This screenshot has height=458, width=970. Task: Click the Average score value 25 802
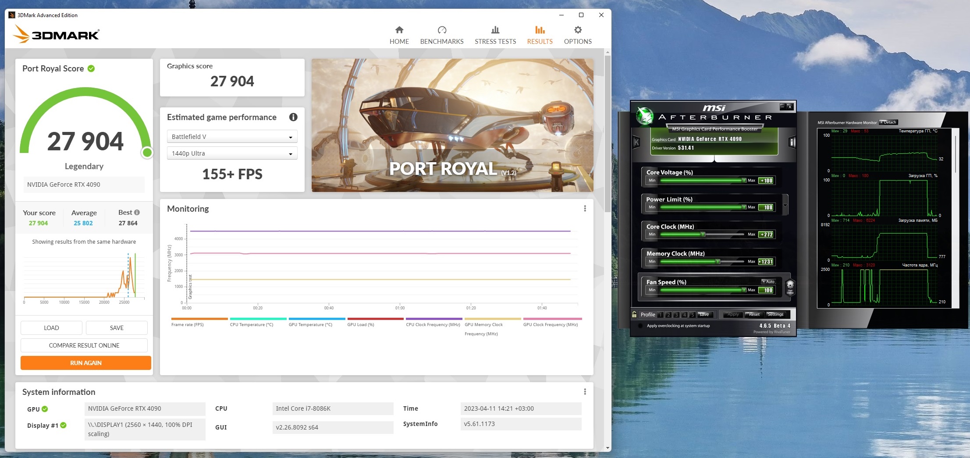[x=83, y=223]
